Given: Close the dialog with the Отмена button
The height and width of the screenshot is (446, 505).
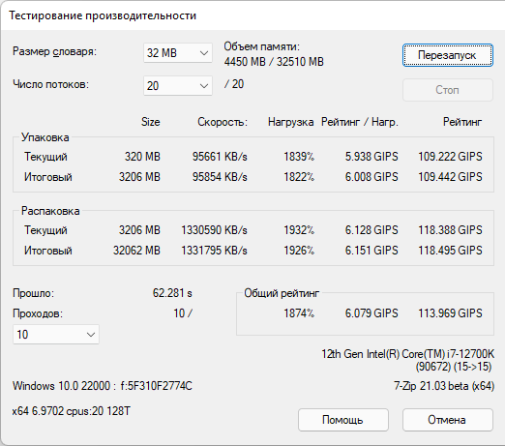Looking at the screenshot, I should (448, 420).
